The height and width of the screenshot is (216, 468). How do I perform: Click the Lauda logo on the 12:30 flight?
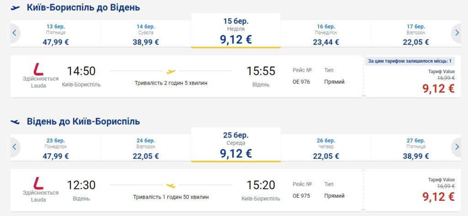[39, 183]
